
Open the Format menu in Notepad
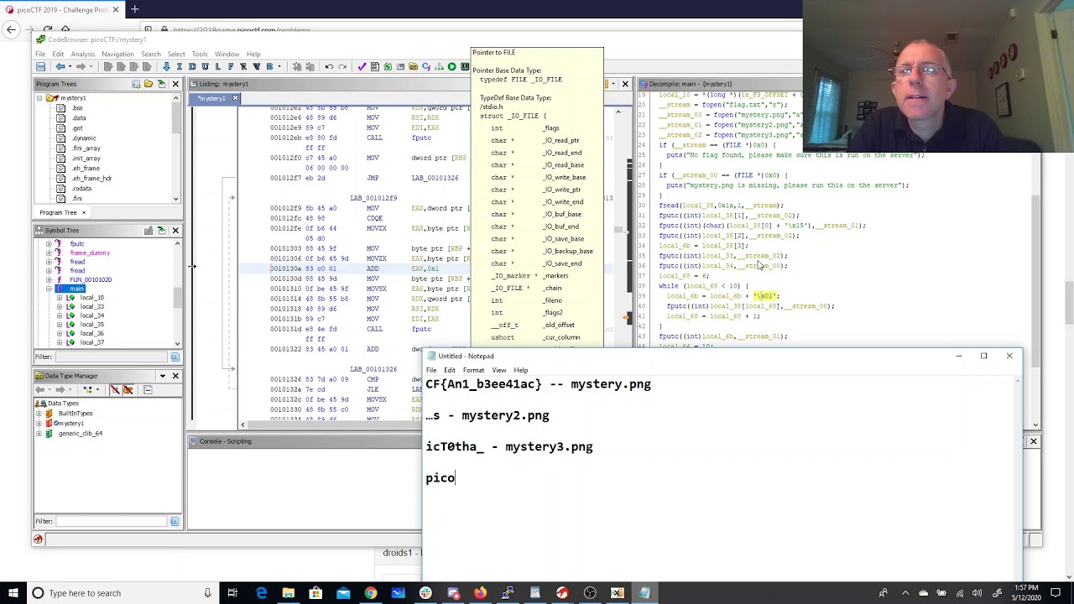tap(473, 370)
